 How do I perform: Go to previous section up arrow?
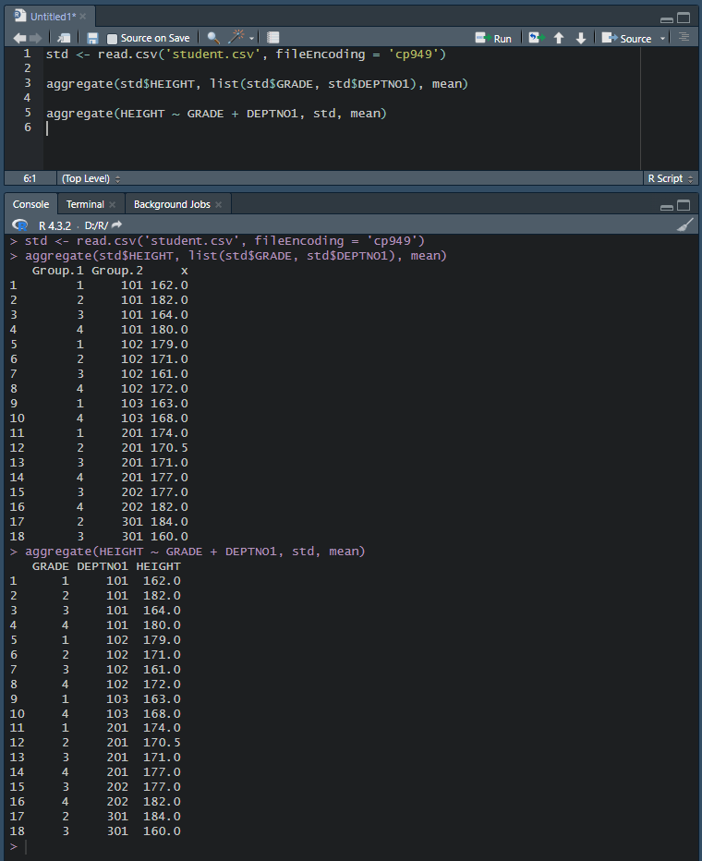559,38
